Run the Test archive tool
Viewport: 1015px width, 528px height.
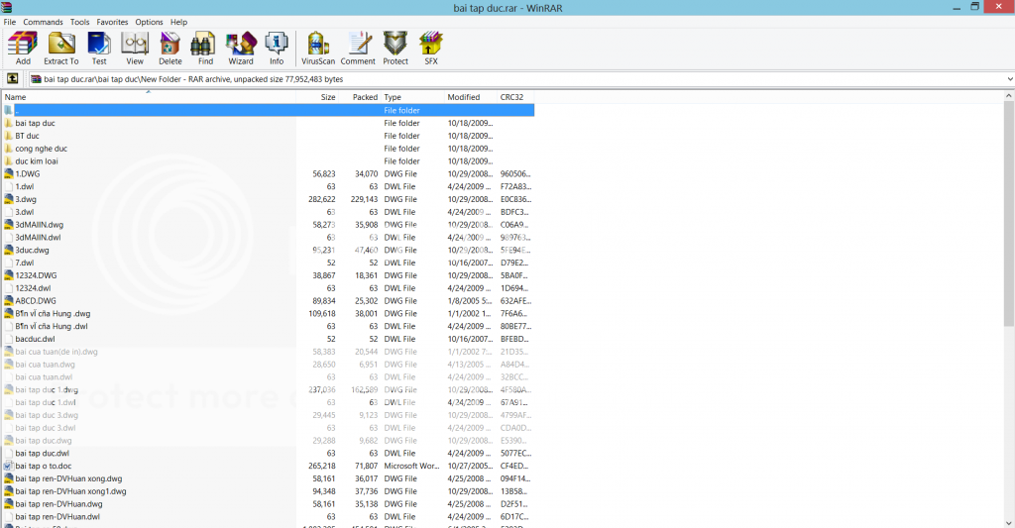99,48
